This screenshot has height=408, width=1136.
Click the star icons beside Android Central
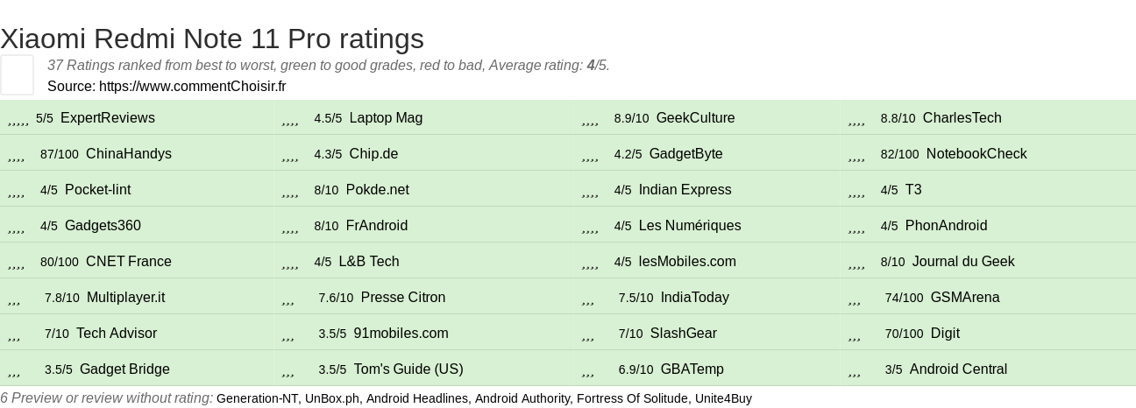(x=855, y=370)
